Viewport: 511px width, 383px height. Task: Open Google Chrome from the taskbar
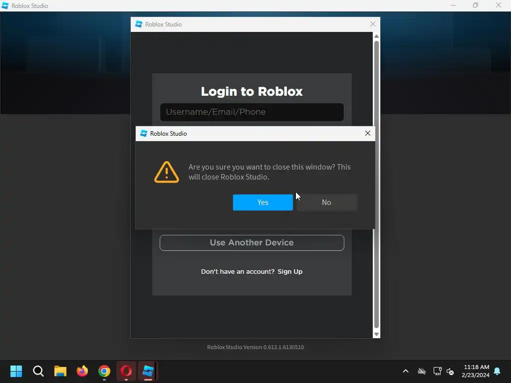(104, 371)
